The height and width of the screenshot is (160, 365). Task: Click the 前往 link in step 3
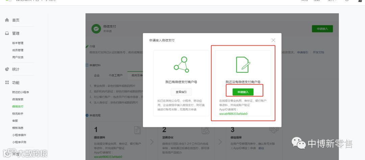(261, 148)
